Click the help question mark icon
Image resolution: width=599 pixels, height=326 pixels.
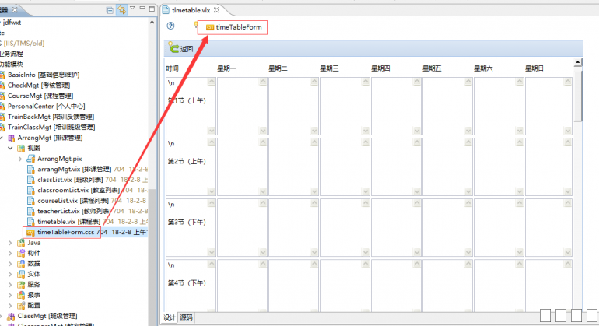tap(171, 26)
